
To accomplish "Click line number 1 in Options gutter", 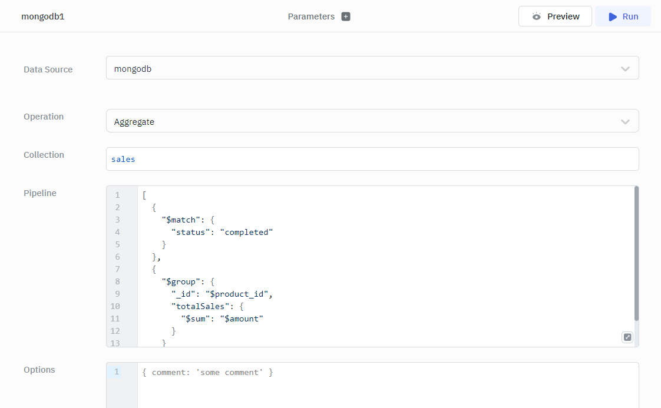I will tap(117, 372).
